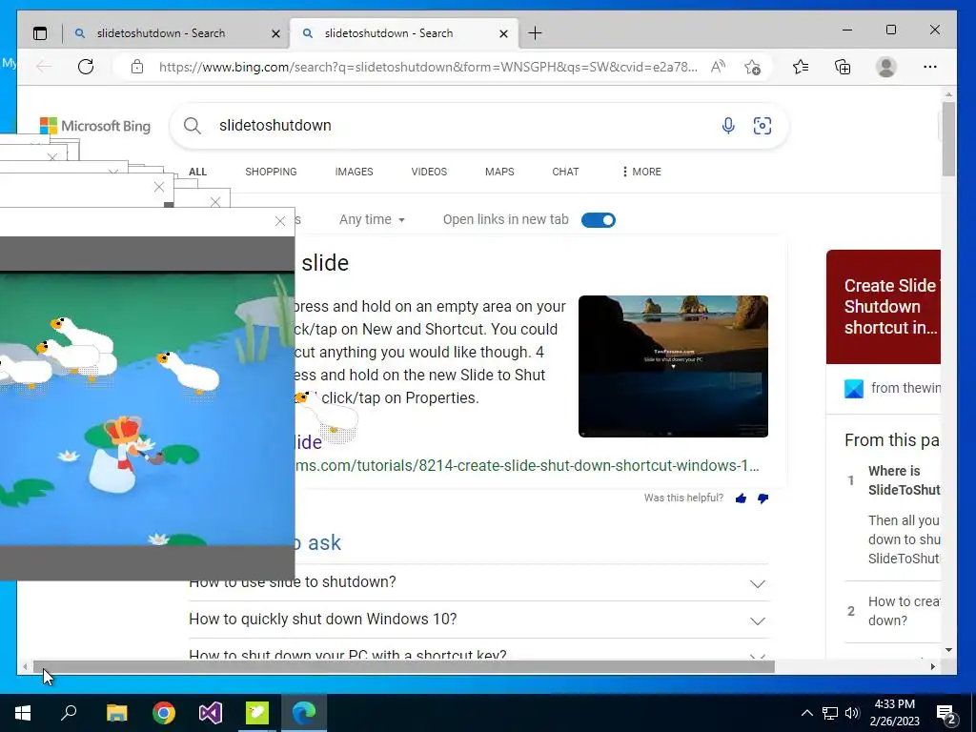976x732 pixels.
Task: Click the horizontal page scrollbar
Action: (x=404, y=666)
